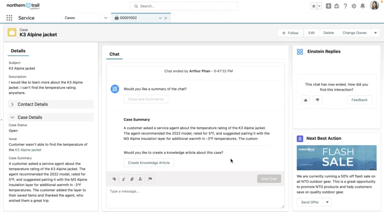Open dropdown arrow beside Send Offer
The width and height of the screenshot is (384, 214).
327,202
